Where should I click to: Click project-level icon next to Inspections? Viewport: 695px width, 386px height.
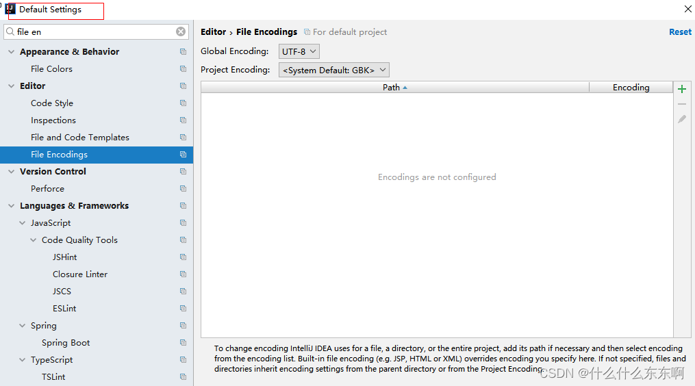click(183, 120)
